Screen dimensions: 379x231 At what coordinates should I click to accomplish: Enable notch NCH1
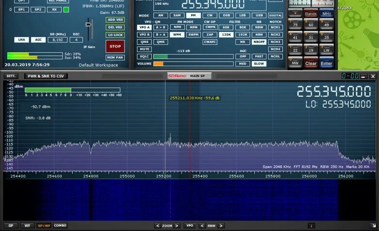pos(275,27)
